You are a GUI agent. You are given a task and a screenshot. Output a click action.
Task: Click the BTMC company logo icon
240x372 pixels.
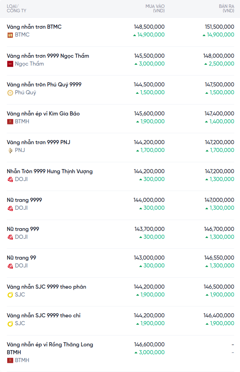tap(10, 35)
